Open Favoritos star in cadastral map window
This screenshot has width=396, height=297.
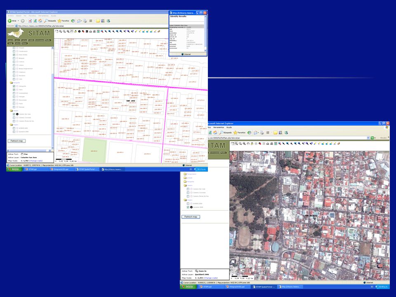(64, 21)
